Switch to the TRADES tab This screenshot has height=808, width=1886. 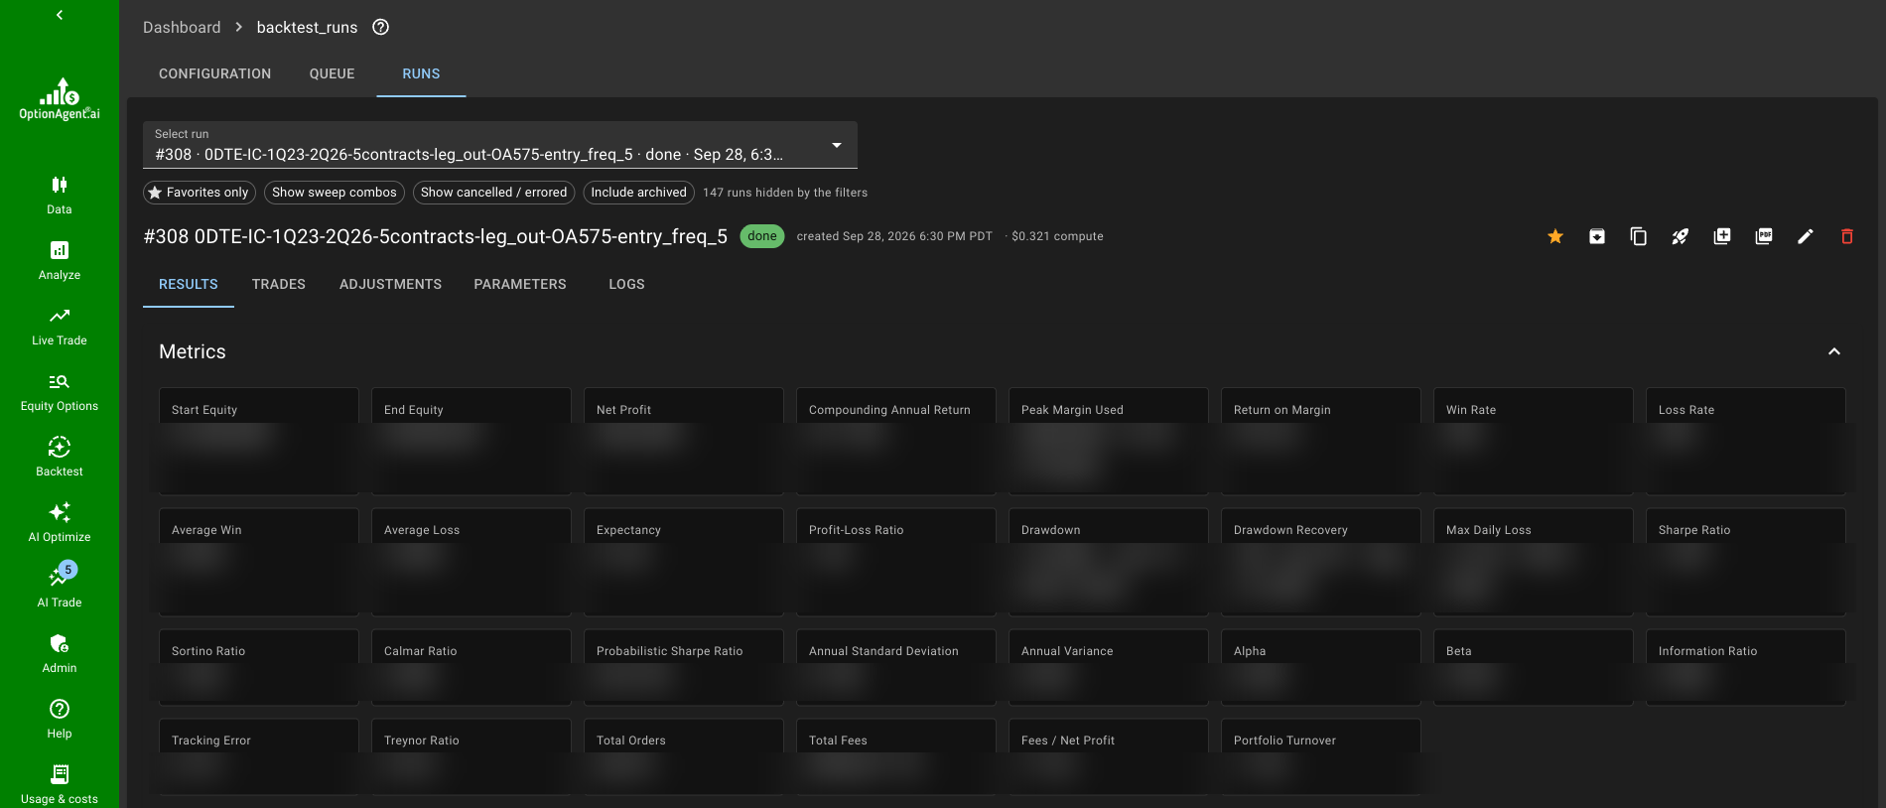pos(279,284)
